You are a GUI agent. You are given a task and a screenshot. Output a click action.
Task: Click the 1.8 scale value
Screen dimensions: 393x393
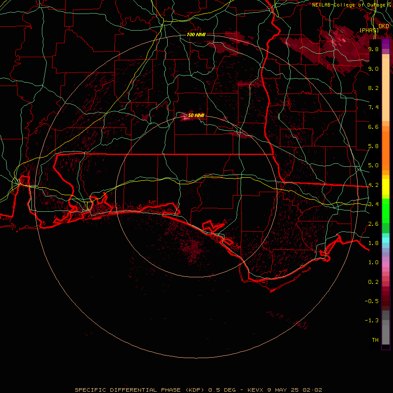pos(373,243)
